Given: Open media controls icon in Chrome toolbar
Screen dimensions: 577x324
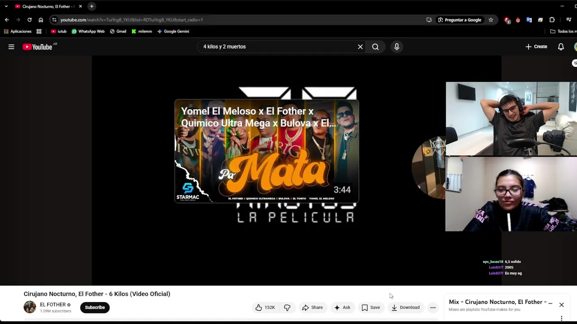Looking at the screenshot, I should coord(569,20).
